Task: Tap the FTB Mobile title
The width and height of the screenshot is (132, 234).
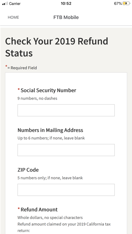Action: point(66,17)
